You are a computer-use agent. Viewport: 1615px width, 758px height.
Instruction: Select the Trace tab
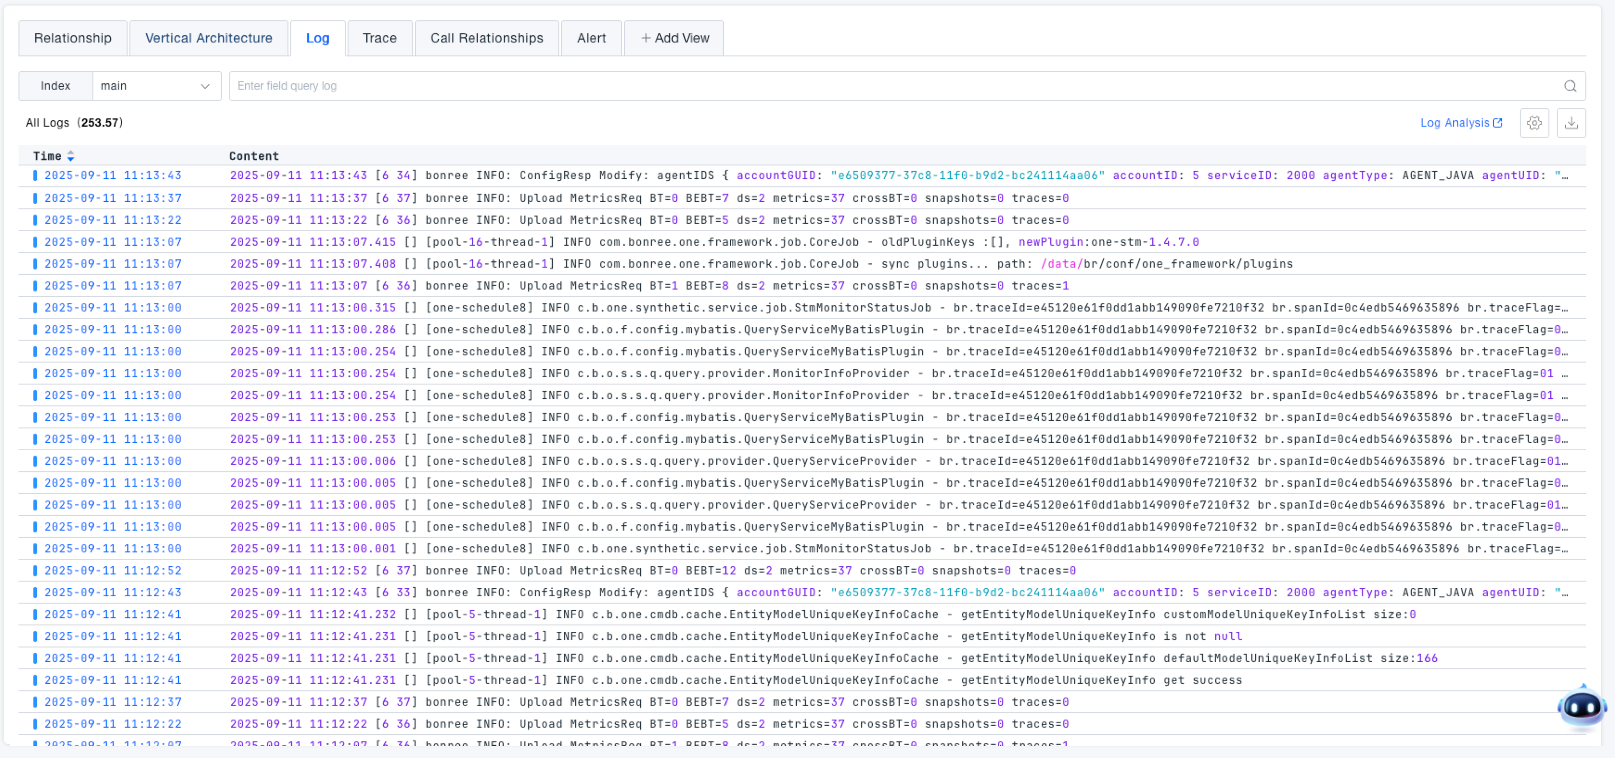[x=379, y=38]
